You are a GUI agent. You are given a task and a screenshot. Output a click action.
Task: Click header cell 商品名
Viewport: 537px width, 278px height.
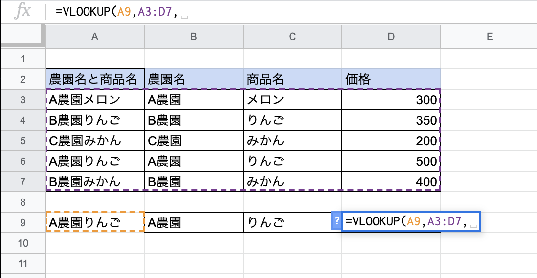tap(292, 79)
